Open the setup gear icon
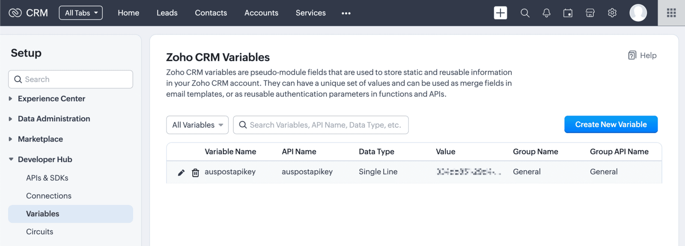Viewport: 685px width, 246px height. 612,13
